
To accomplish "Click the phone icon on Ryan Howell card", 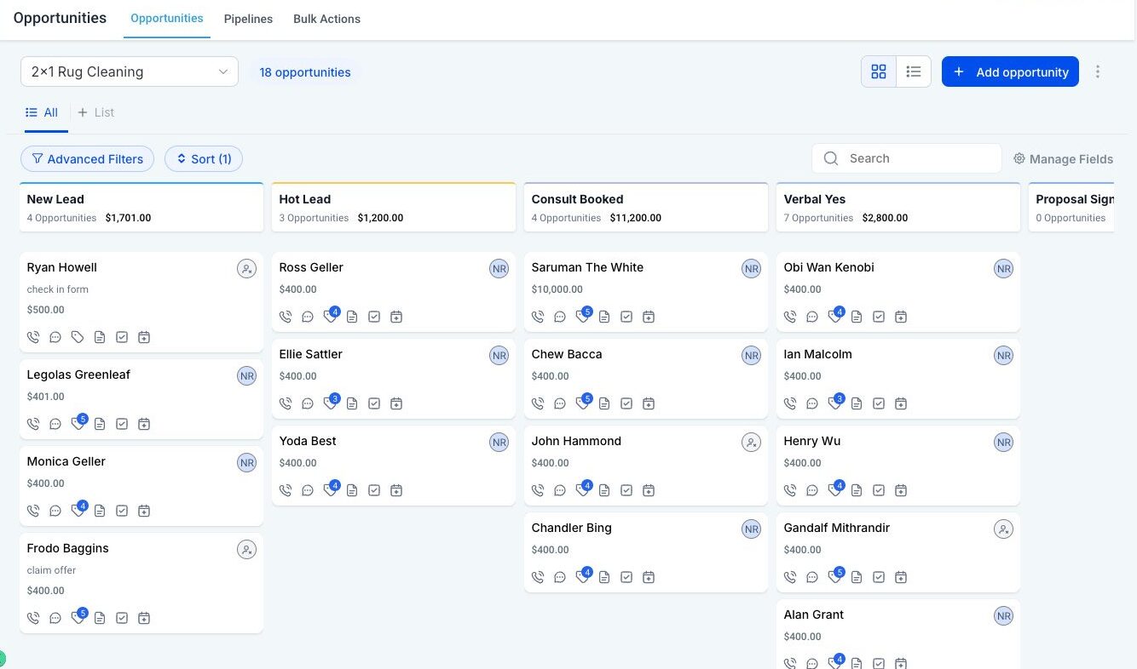I will click(33, 337).
